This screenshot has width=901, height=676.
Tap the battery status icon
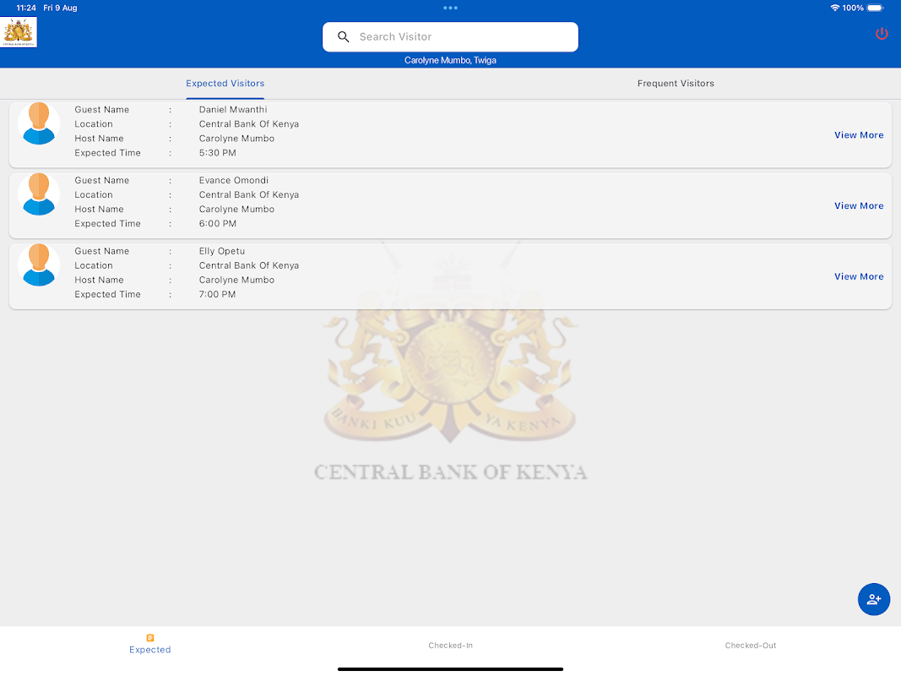point(875,8)
